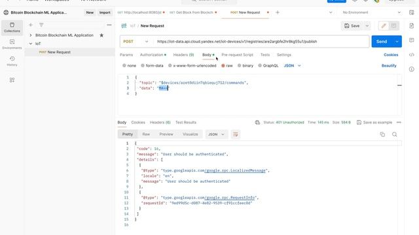Viewport: 419px width, 235px height.
Task: Select the raw body type radio
Action: (x=223, y=65)
